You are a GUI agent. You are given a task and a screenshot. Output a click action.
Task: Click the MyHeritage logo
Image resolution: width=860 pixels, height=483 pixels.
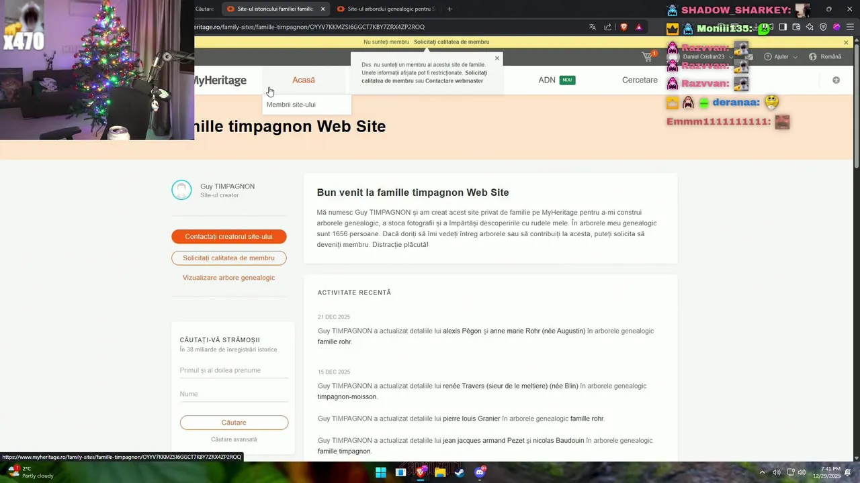(220, 80)
